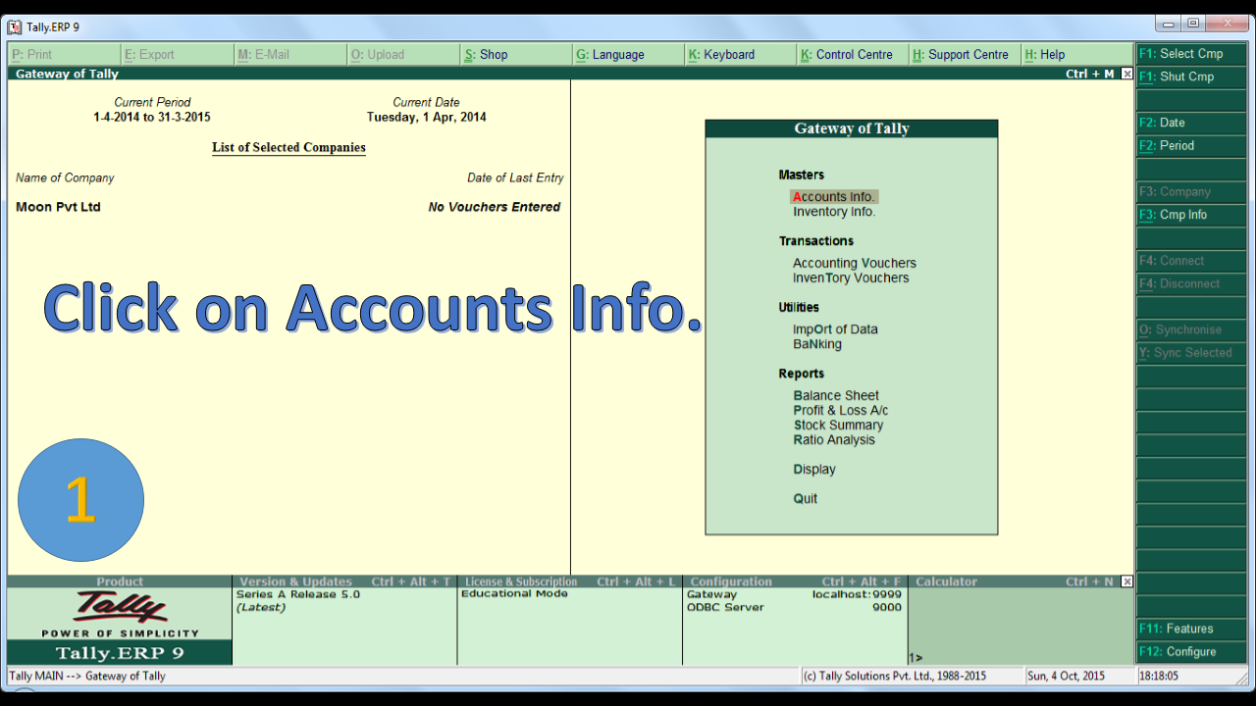1256x706 pixels.
Task: Maximize the Tally.ERP 9 window
Action: [x=1193, y=24]
